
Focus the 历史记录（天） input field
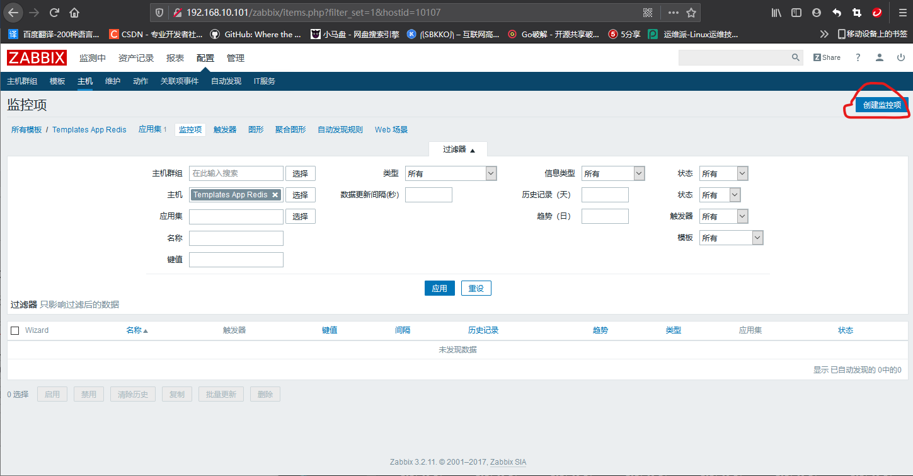click(605, 195)
